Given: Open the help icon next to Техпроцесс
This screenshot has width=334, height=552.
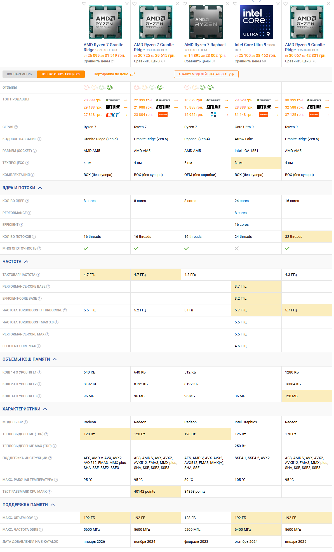Looking at the screenshot, I should pos(27,163).
